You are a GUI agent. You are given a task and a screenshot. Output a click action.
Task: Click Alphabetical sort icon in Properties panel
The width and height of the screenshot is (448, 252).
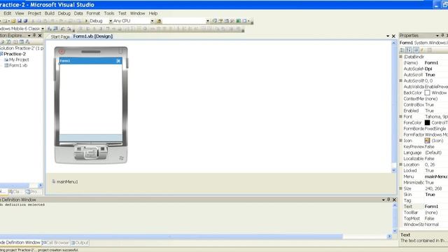[409, 50]
